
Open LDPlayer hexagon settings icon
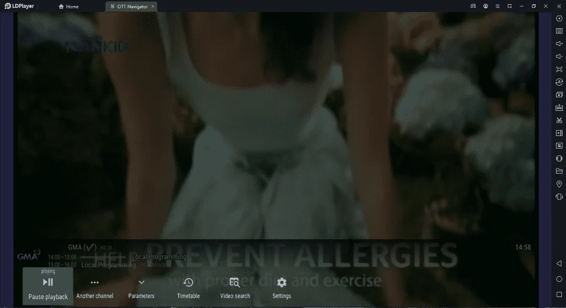click(559, 18)
